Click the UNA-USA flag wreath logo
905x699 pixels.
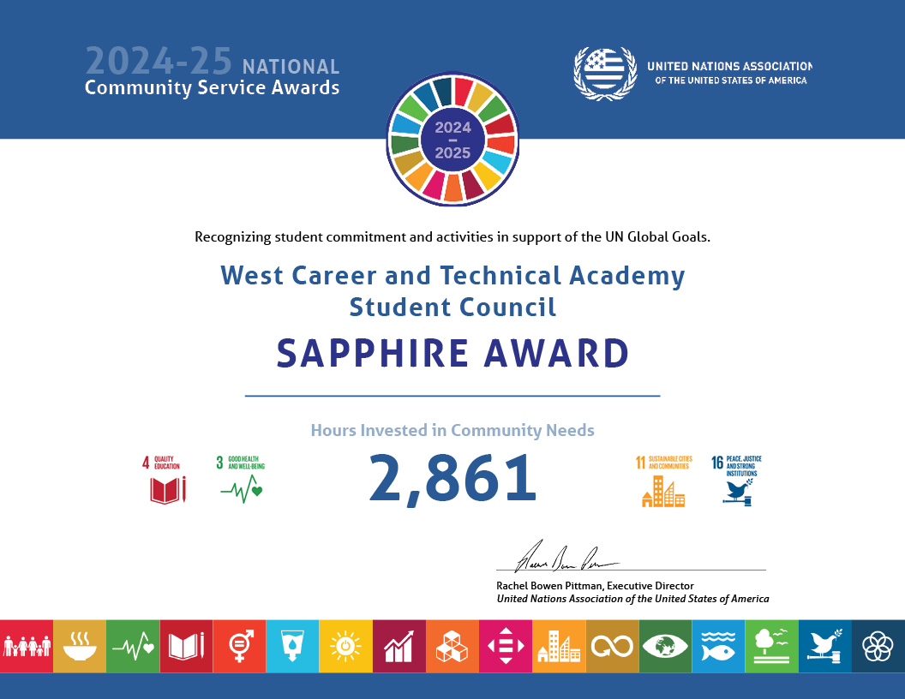[605, 74]
